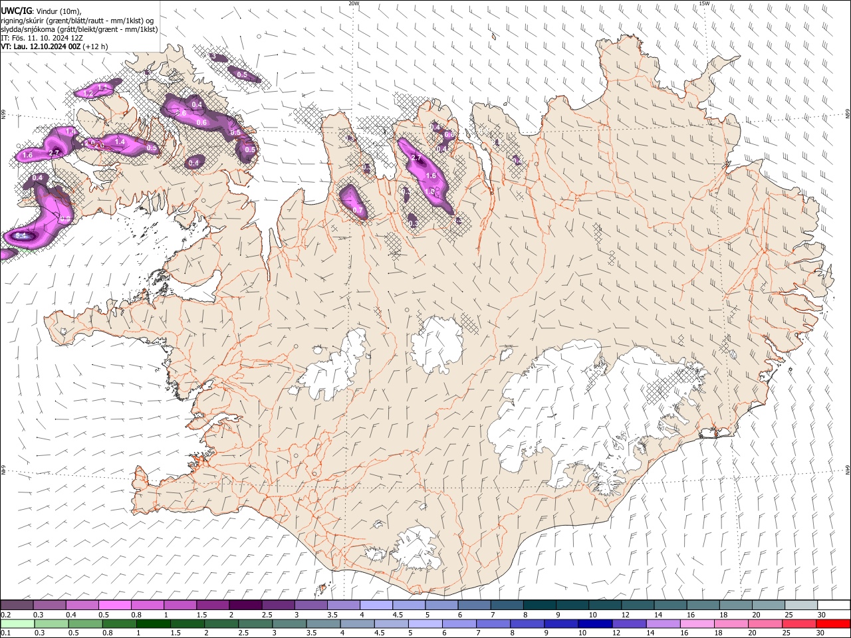Click the '0.1' label under the lower legend row
The width and height of the screenshot is (851, 638).
[x=5, y=633]
